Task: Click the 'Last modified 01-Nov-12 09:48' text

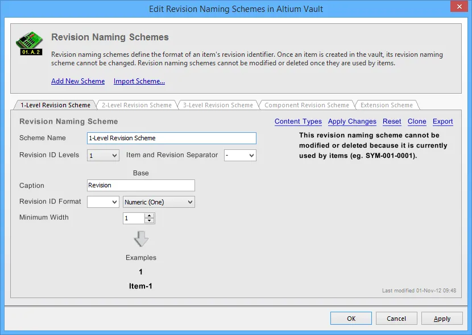Action: click(x=419, y=291)
